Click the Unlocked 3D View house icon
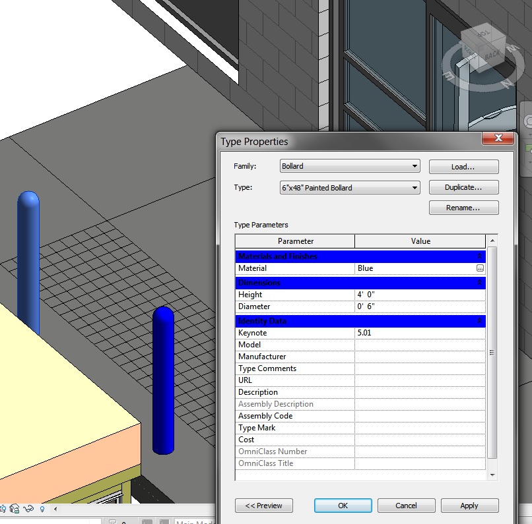The image size is (532, 524). [14, 509]
